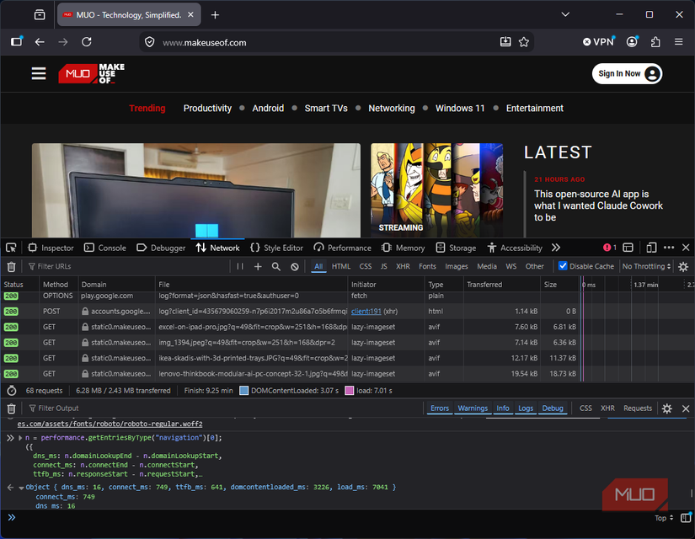Toggle the console Warnings filter
This screenshot has width=695, height=539.
pos(473,408)
